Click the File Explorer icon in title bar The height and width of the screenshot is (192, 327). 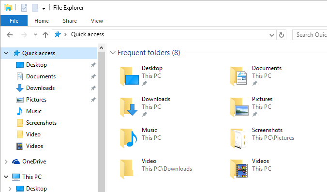tap(8, 8)
